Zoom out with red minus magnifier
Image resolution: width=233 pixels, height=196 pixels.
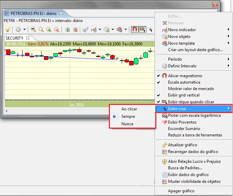[56, 29]
